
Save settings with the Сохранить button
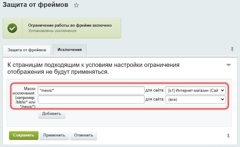(24, 135)
